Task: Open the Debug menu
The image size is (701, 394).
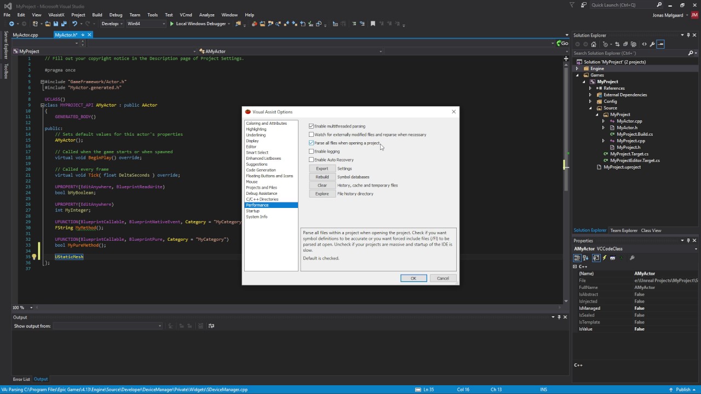Action: coord(116,15)
